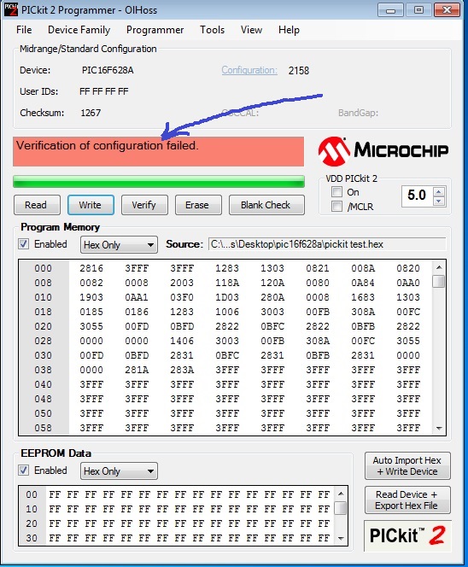Click EEPROM Data scrollbar down arrow

point(341,539)
